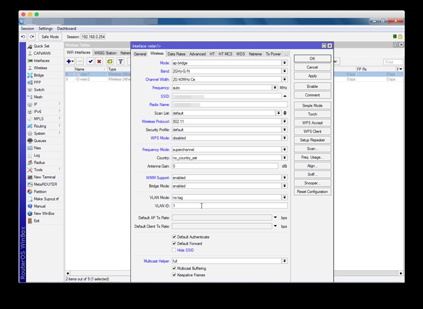Switch to the HT MCS tab
This screenshot has width=423, height=309.
[x=225, y=54]
